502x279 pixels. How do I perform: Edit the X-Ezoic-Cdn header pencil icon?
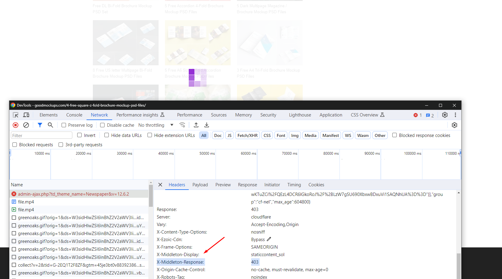click(x=269, y=239)
